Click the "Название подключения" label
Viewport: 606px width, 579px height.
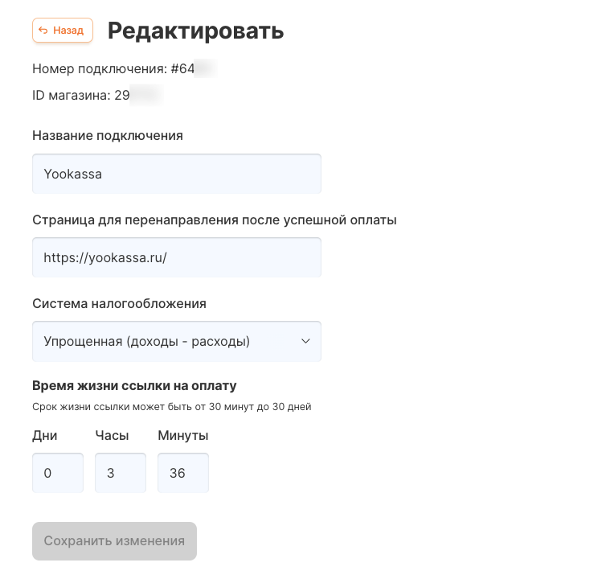pyautogui.click(x=108, y=135)
